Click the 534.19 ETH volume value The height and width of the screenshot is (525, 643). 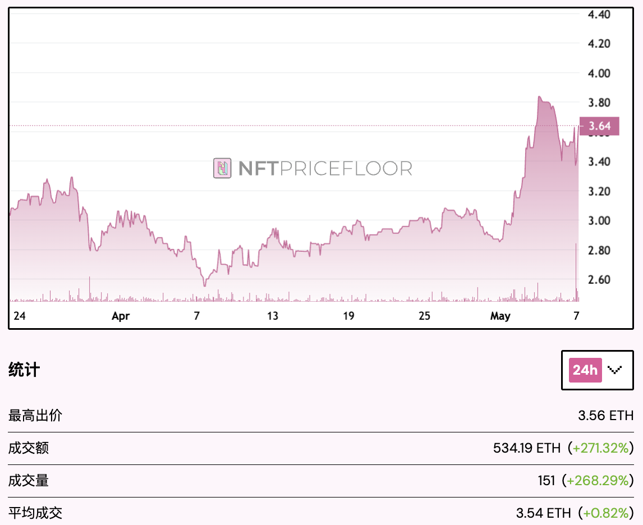click(527, 448)
